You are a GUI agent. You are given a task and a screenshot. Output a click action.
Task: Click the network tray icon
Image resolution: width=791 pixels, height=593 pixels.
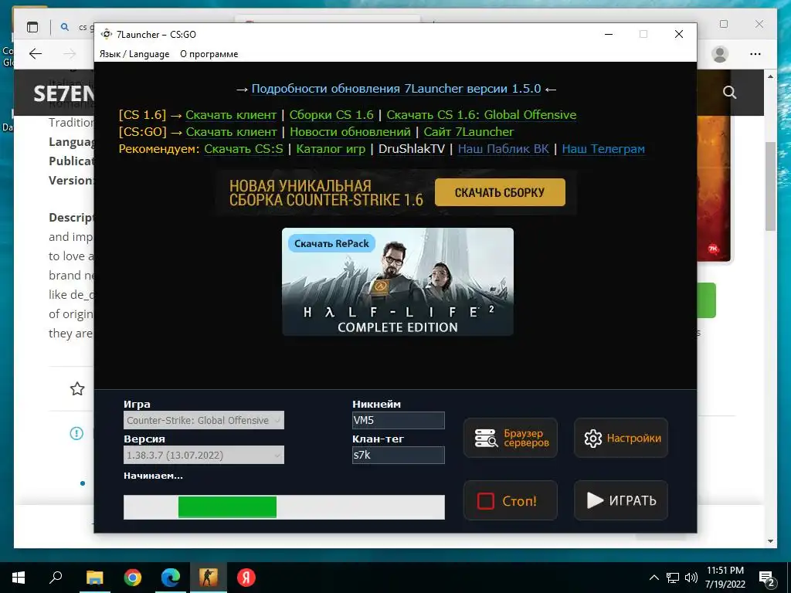click(673, 578)
